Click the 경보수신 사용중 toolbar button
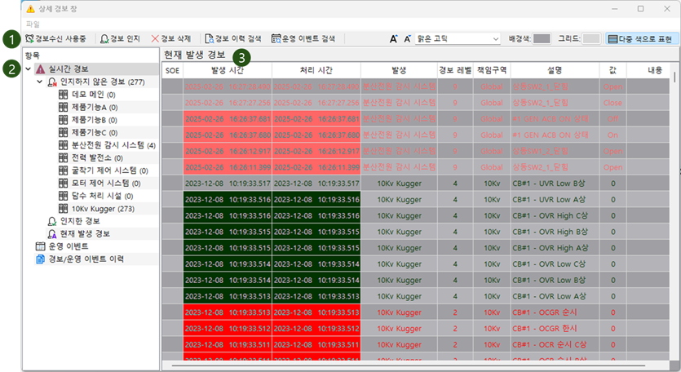 pos(55,38)
